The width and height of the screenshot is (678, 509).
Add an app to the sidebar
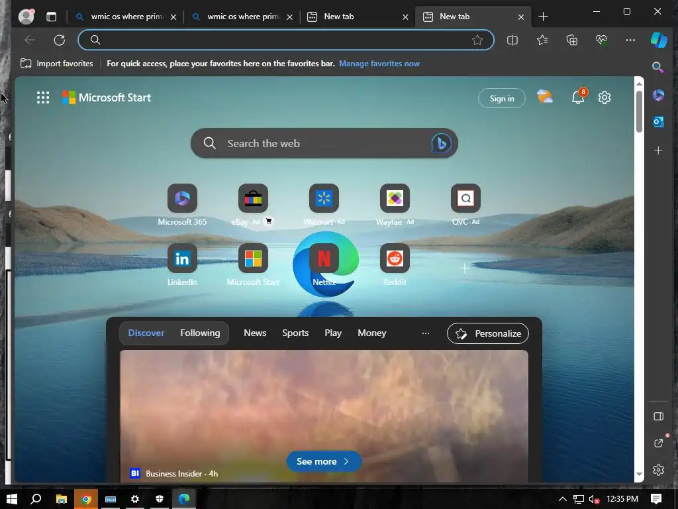coord(658,150)
